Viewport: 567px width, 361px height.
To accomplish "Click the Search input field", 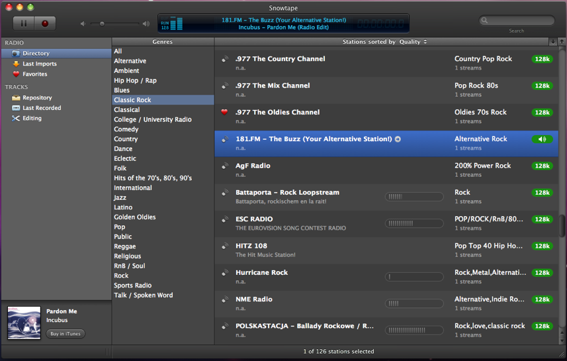I will (517, 21).
